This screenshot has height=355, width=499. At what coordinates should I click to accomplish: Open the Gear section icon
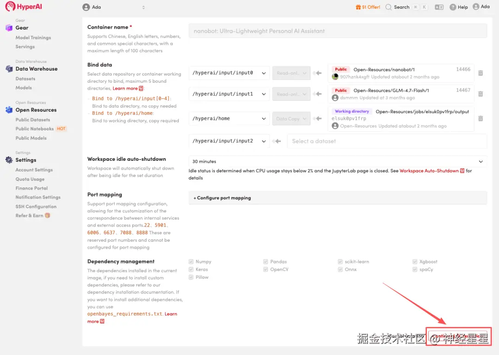tap(9, 28)
